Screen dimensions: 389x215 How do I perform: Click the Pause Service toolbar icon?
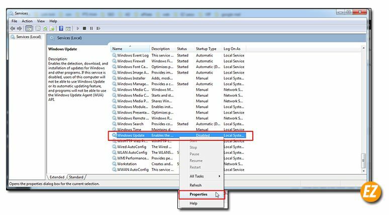click(91, 29)
